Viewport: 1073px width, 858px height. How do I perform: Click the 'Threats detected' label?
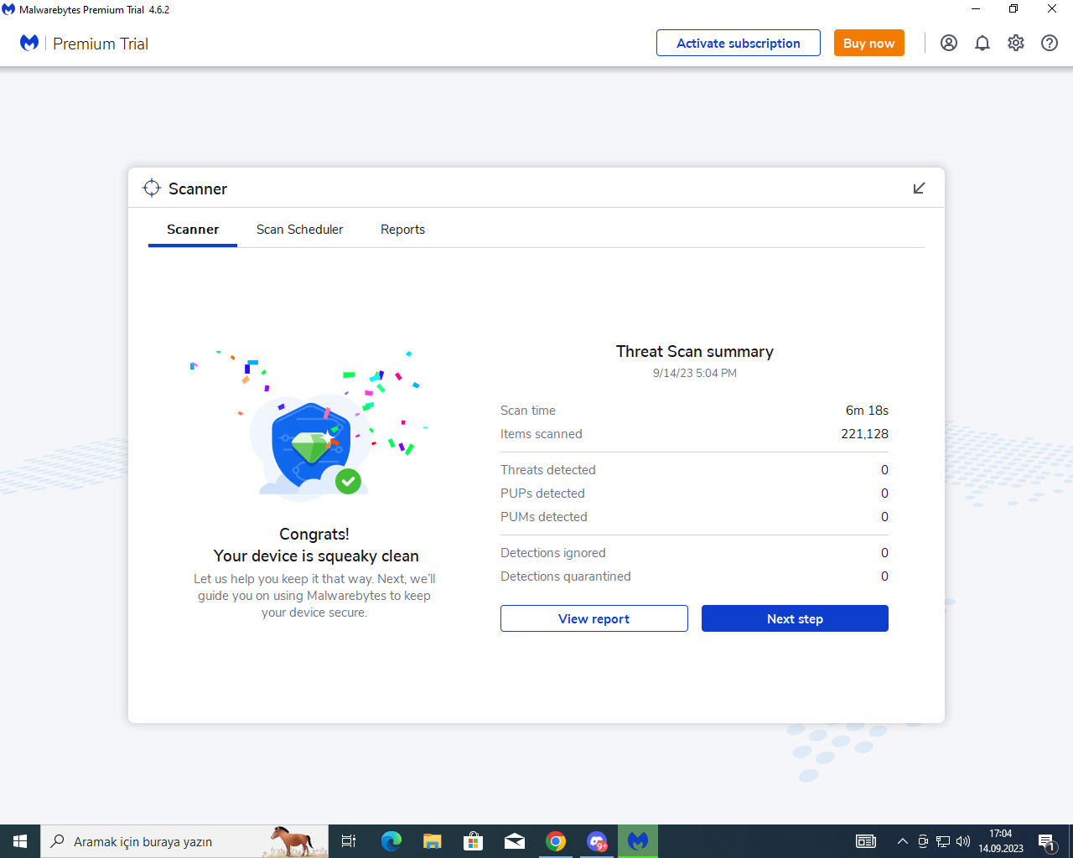click(548, 470)
